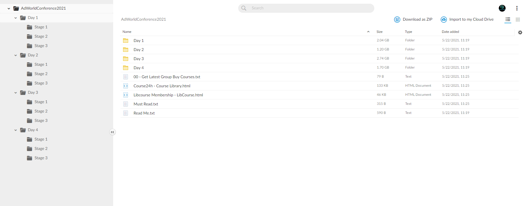This screenshot has height=206, width=526.
Task: Click the Download as ZIP icon
Action: pos(397,20)
